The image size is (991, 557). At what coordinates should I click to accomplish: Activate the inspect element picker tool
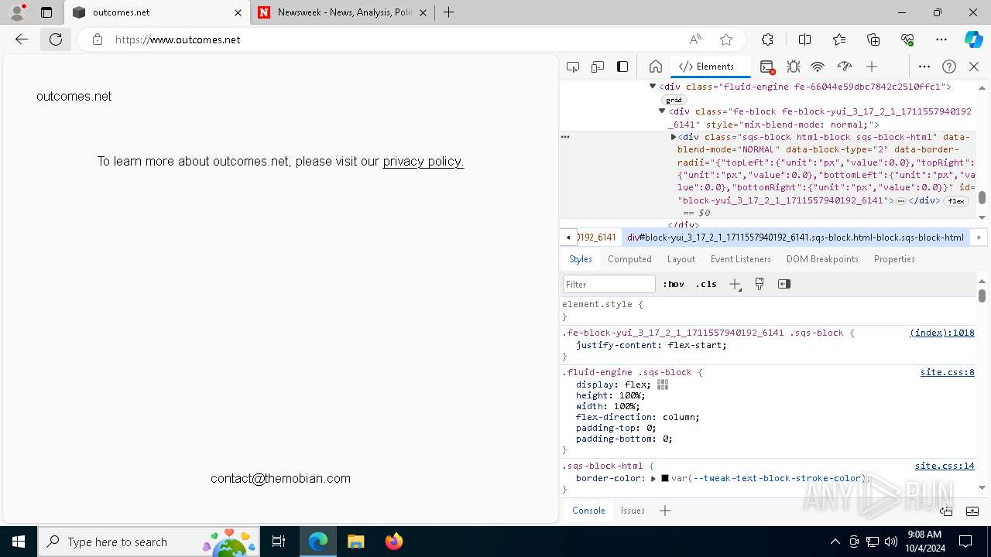coord(573,67)
